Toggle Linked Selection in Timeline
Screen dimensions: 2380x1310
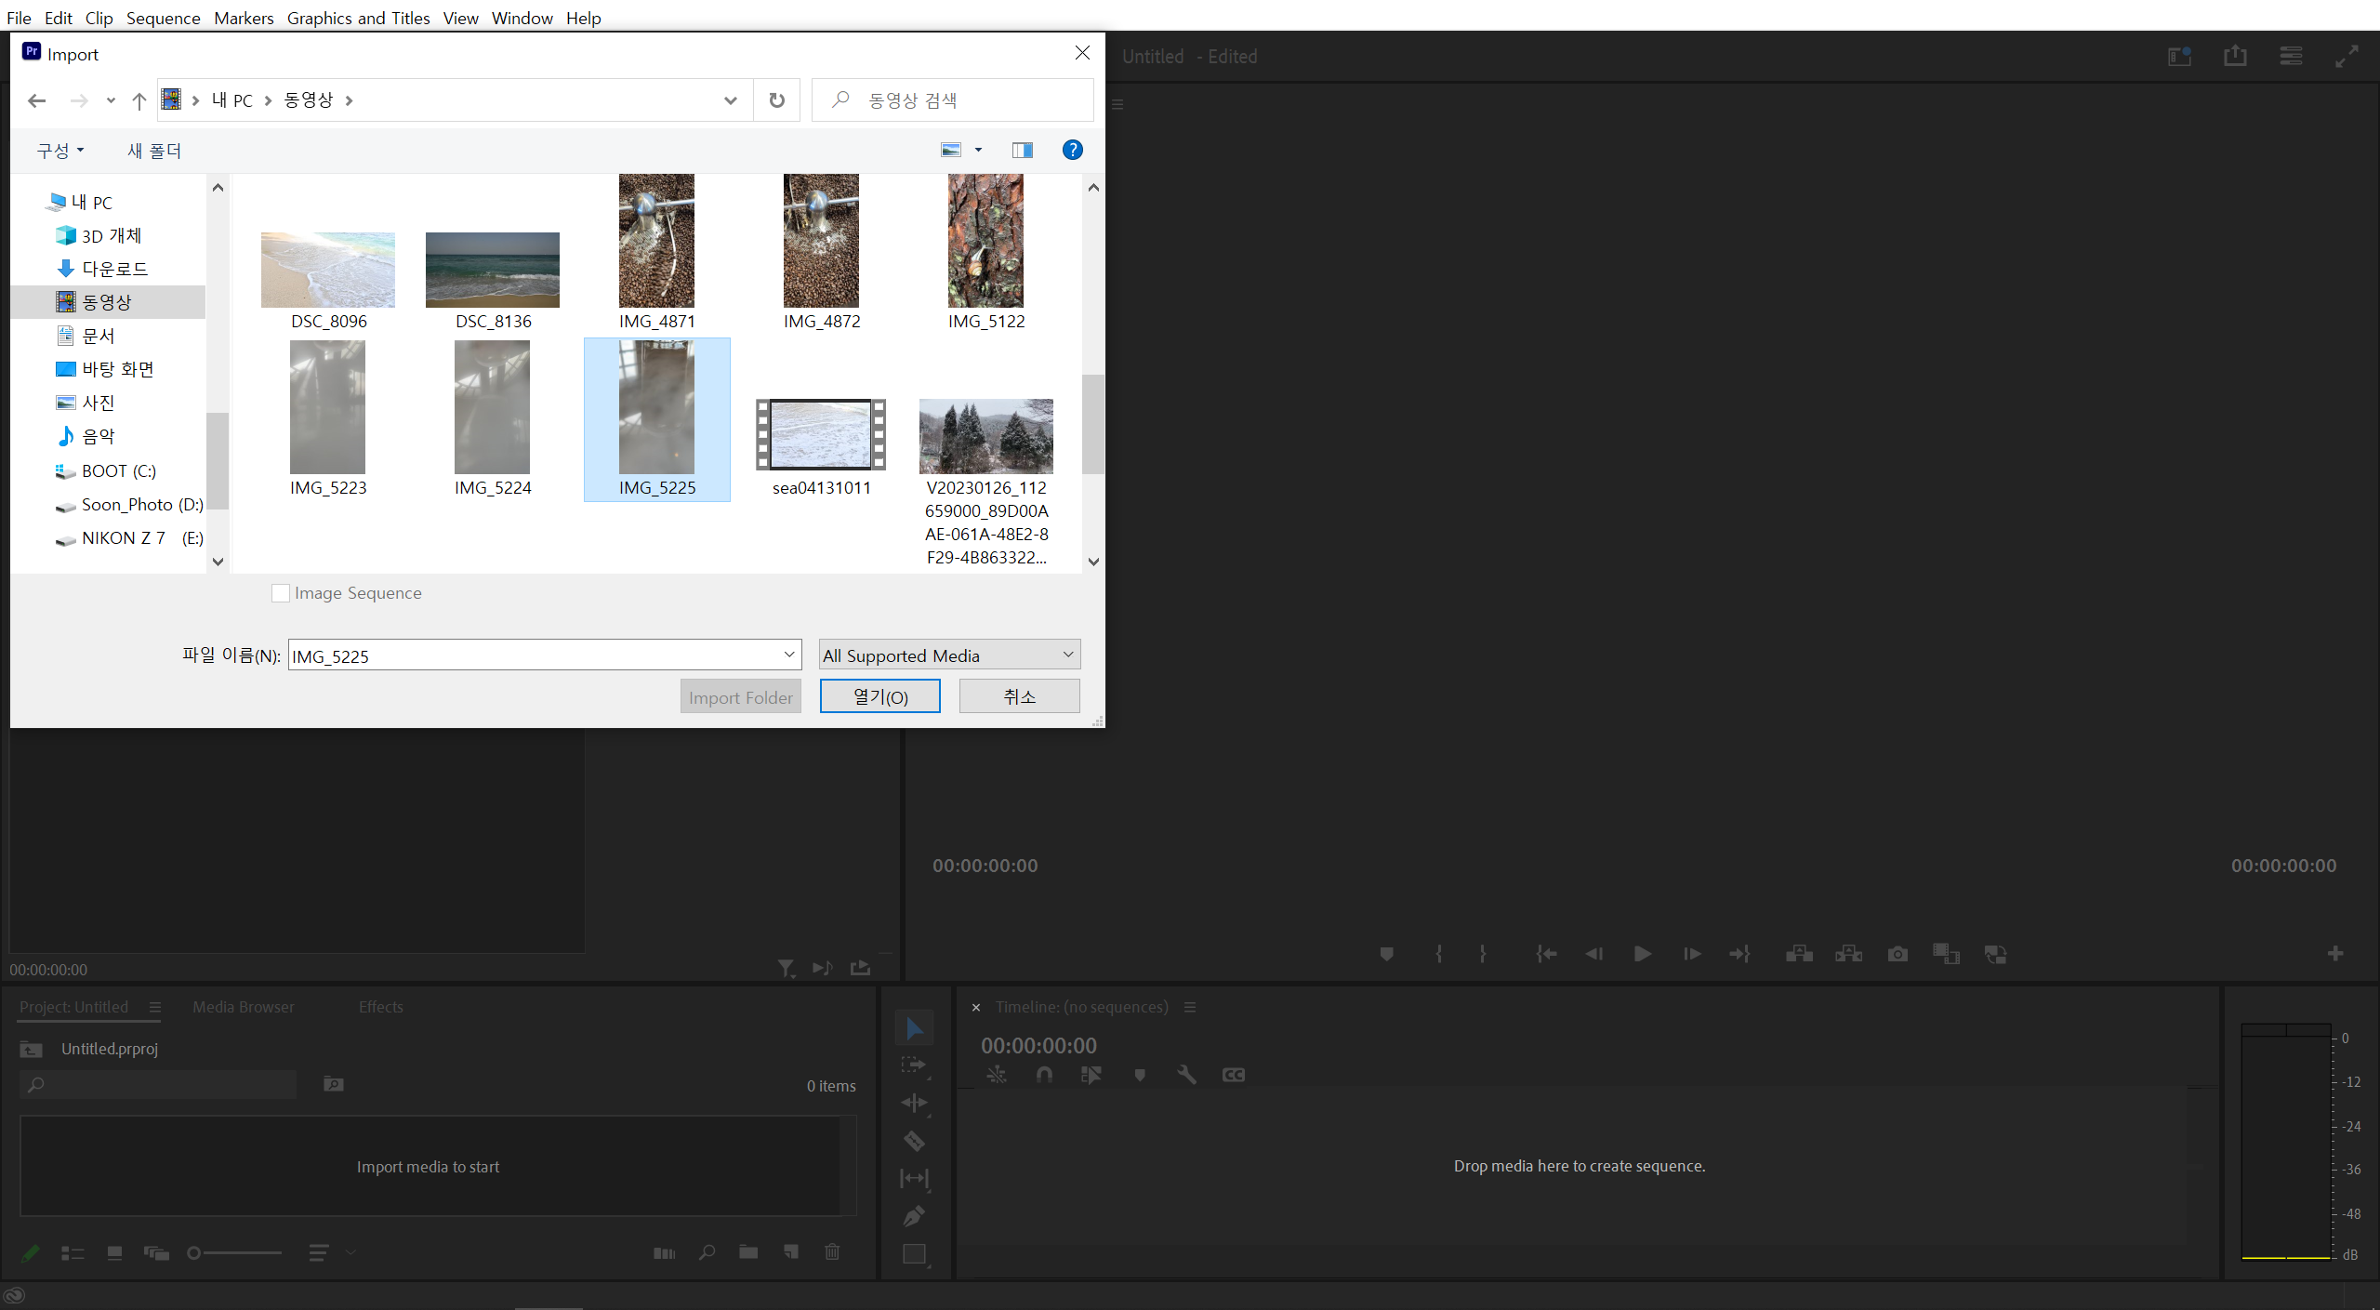[x=1091, y=1075]
